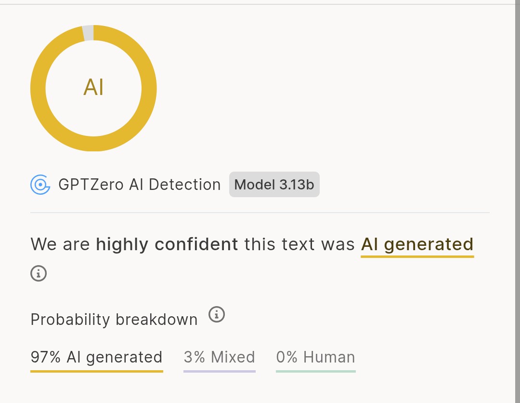The image size is (520, 403).
Task: Open the underlined "AI generated" link
Action: [x=417, y=244]
